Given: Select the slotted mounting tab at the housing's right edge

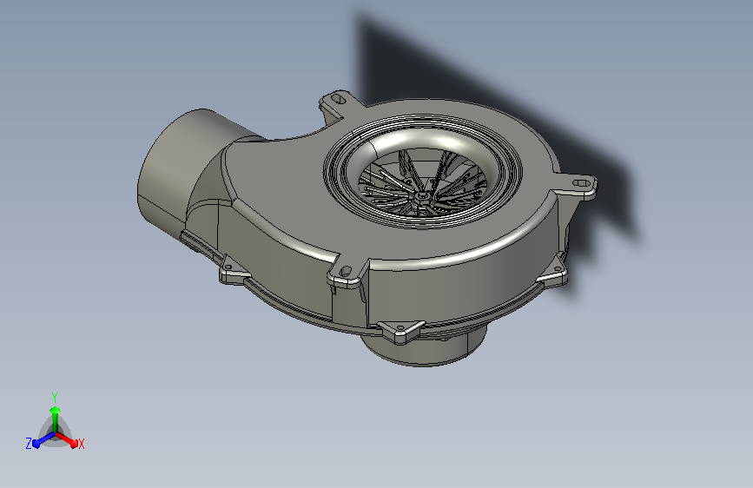Looking at the screenshot, I should [x=578, y=186].
